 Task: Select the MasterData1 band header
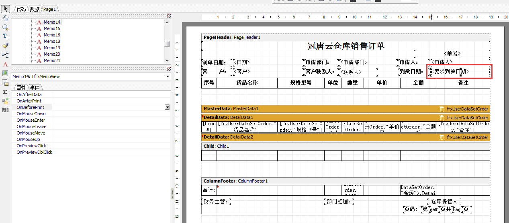point(345,108)
